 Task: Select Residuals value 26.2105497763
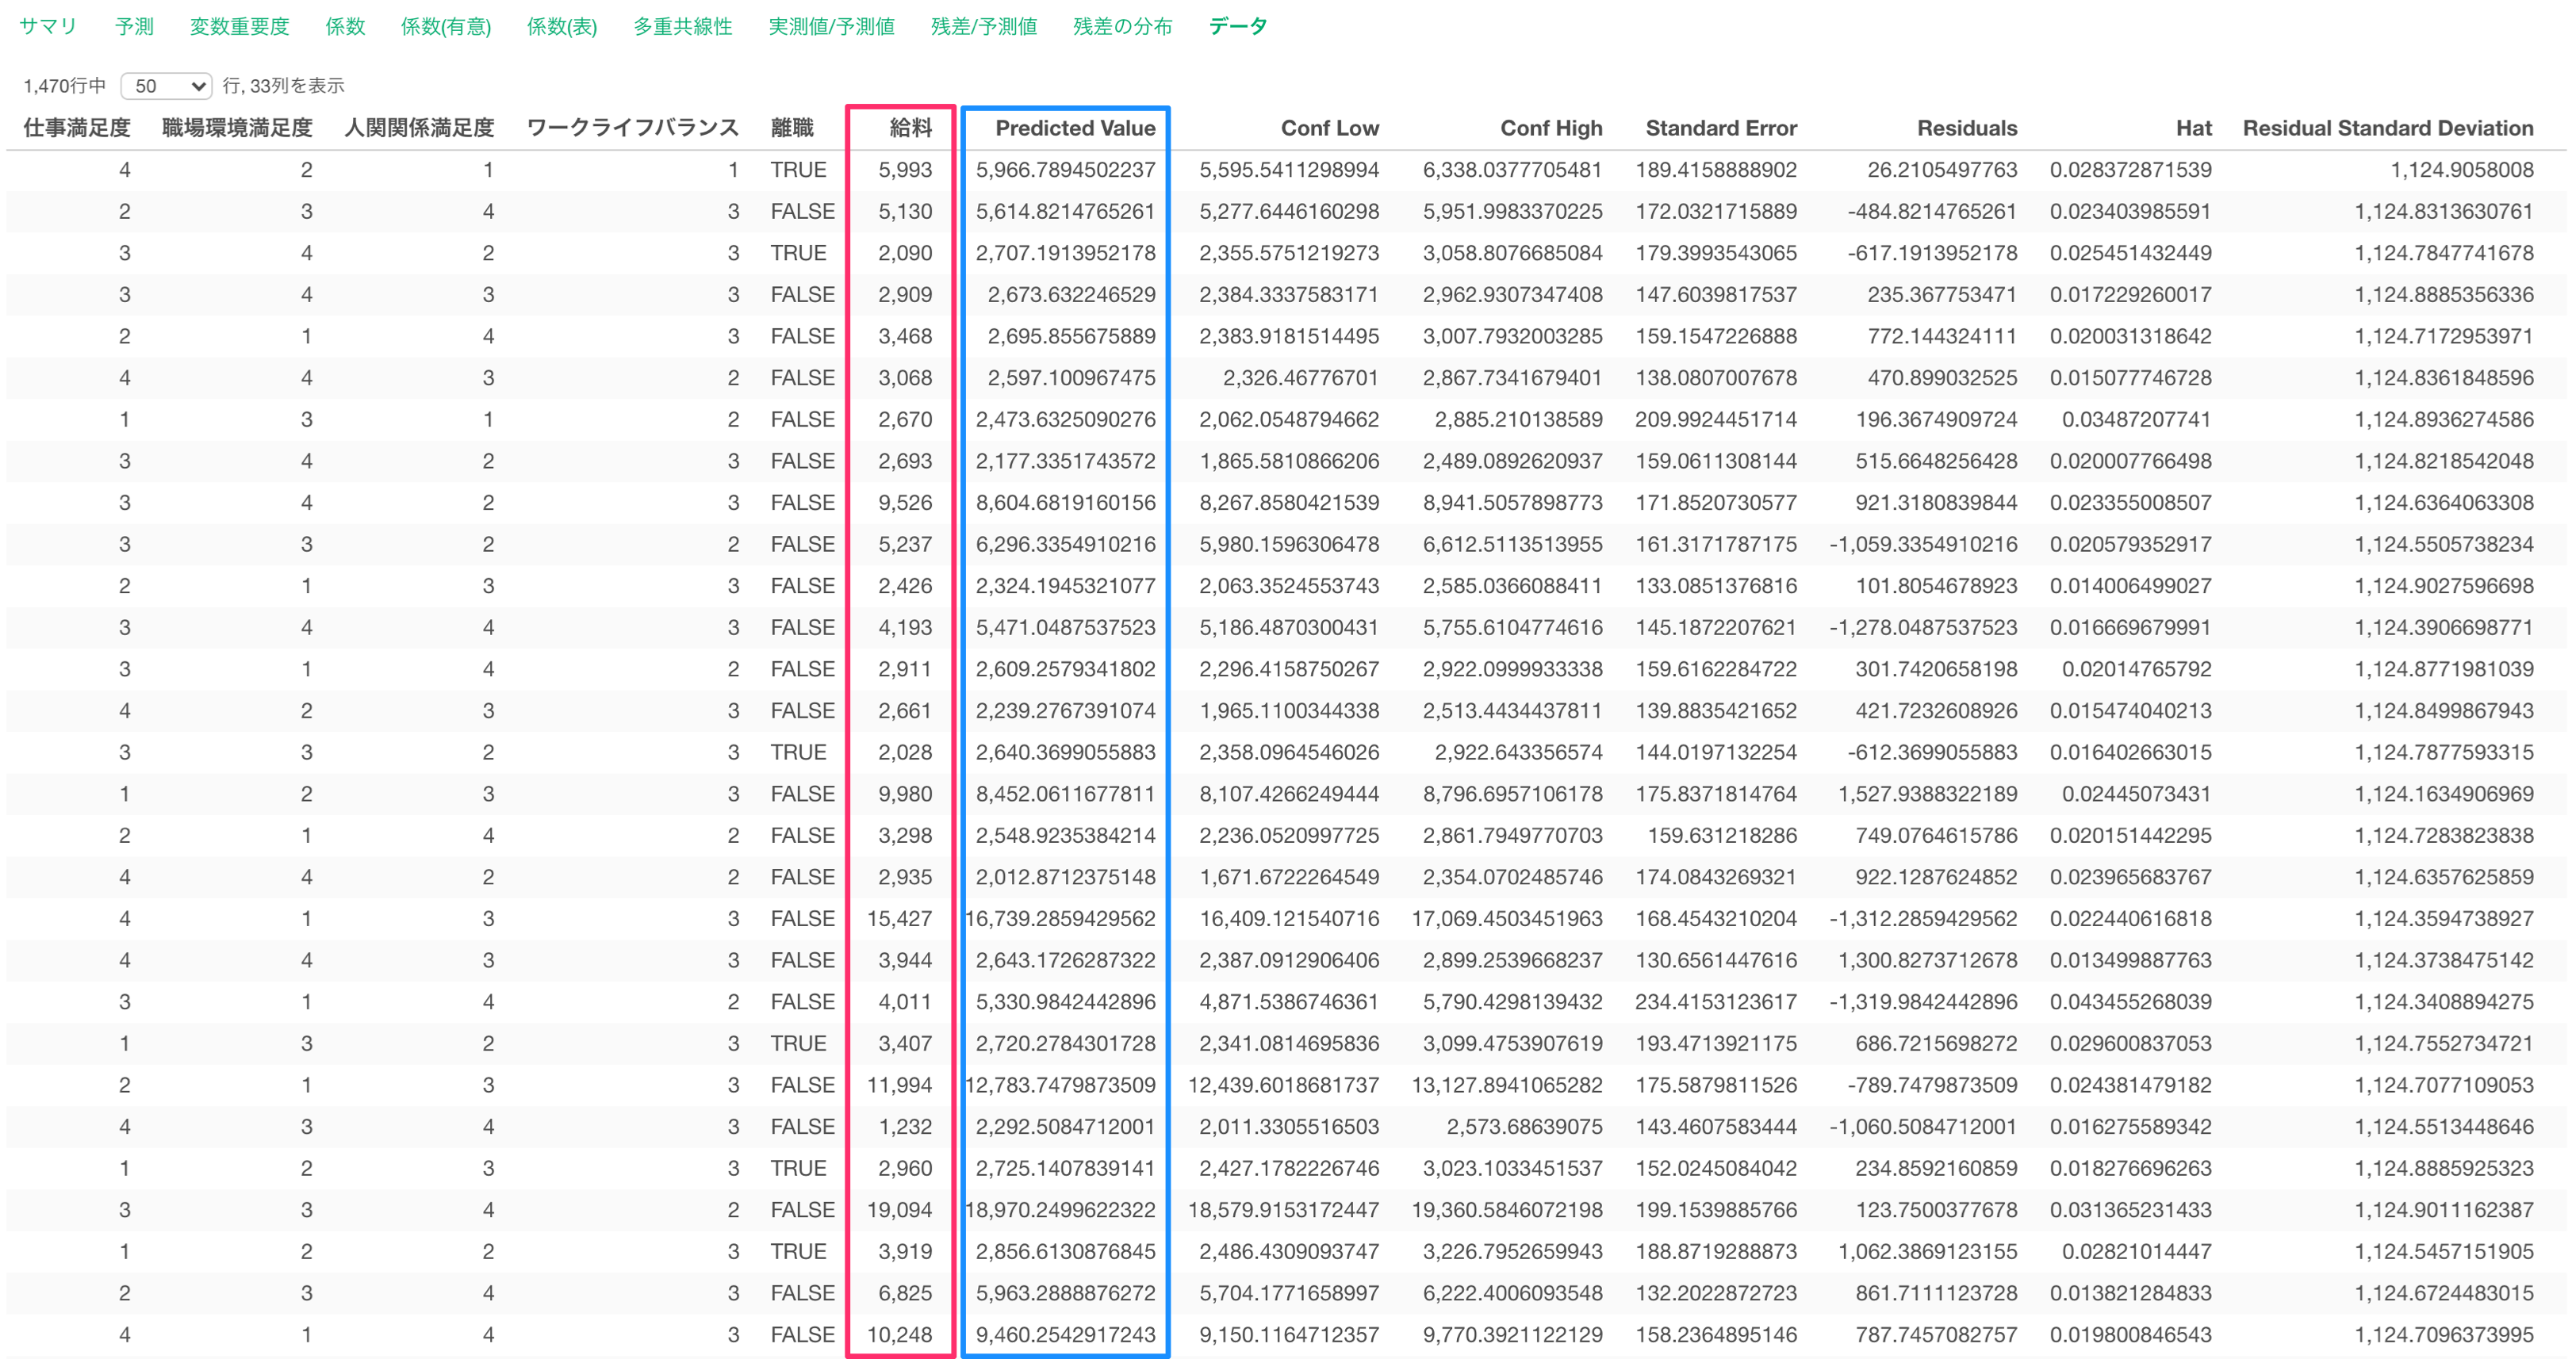pyautogui.click(x=1942, y=170)
